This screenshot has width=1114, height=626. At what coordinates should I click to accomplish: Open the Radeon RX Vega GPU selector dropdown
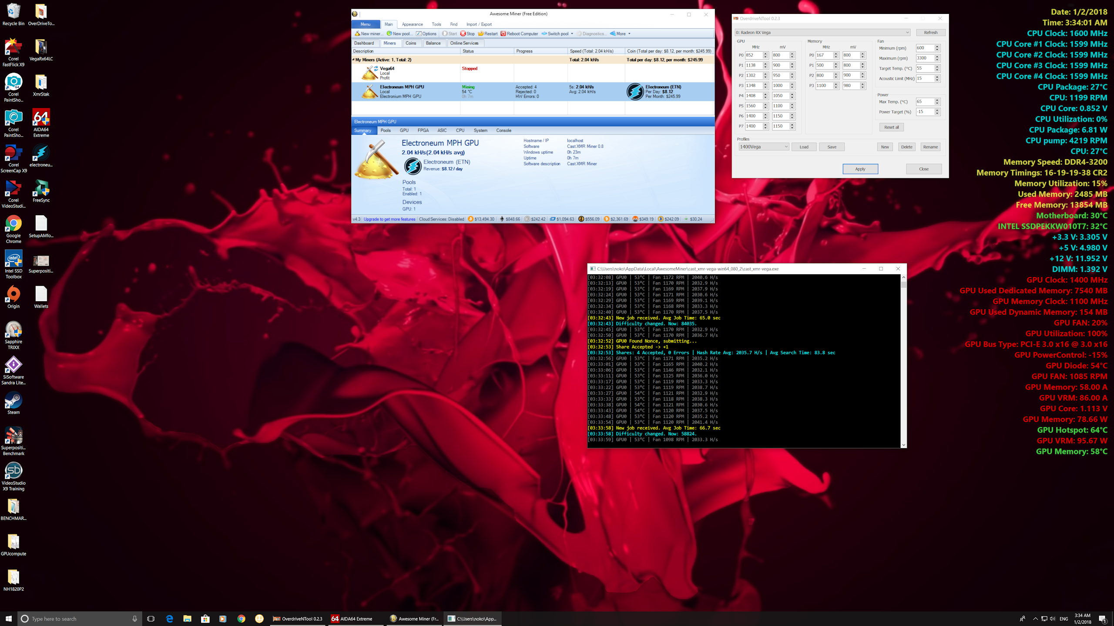(822, 33)
